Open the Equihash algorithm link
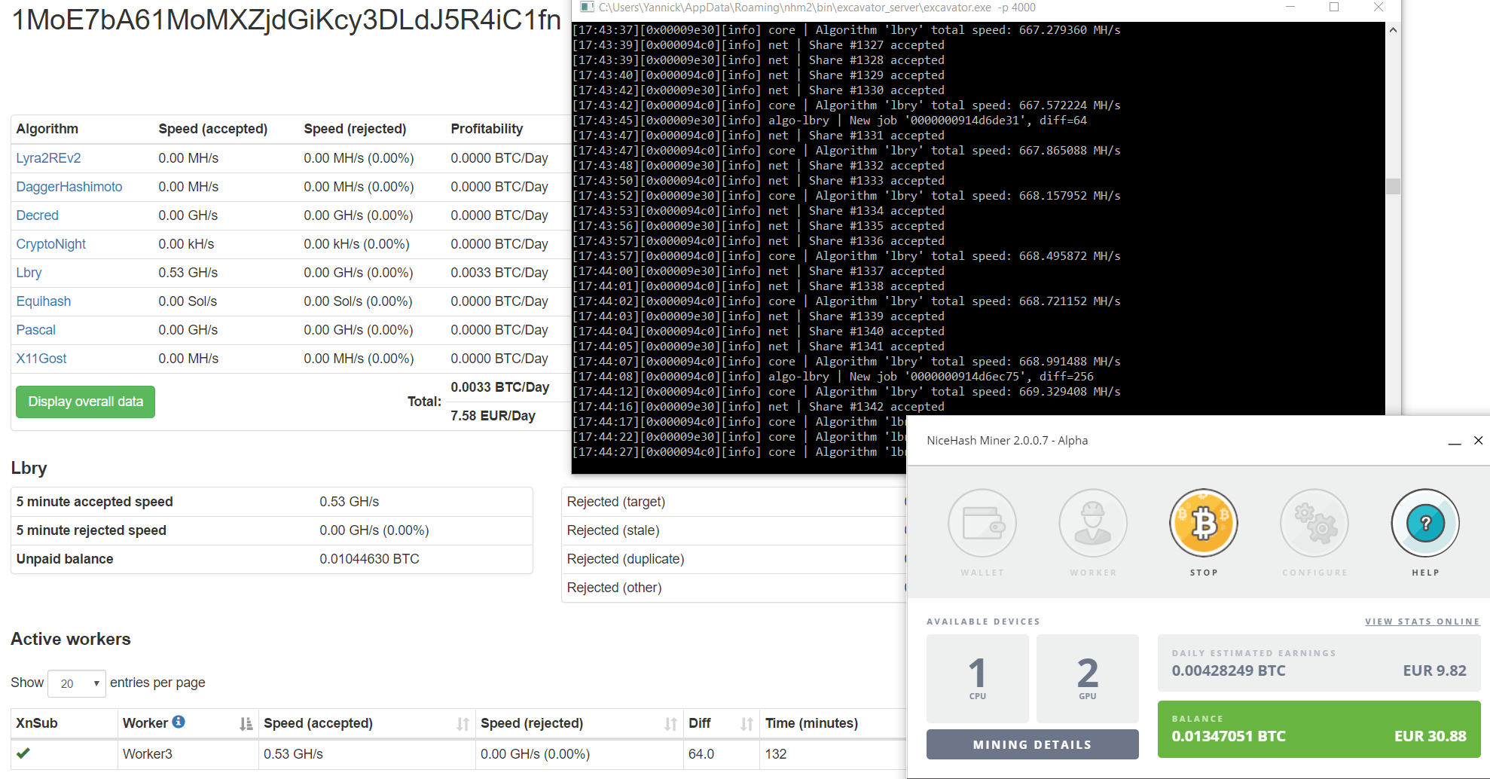The height and width of the screenshot is (779, 1490). click(44, 301)
